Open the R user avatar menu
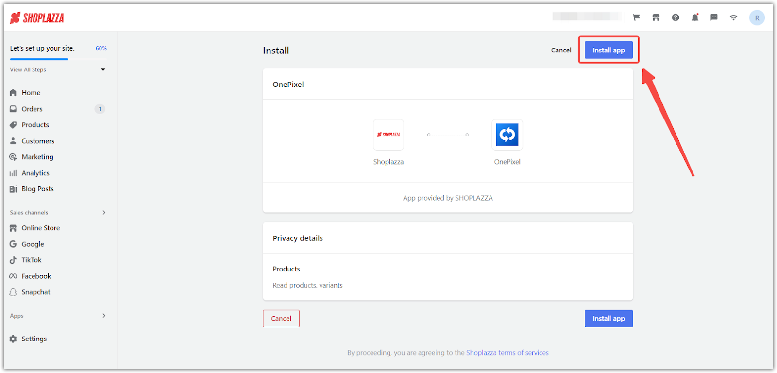This screenshot has height=373, width=777. pyautogui.click(x=757, y=18)
